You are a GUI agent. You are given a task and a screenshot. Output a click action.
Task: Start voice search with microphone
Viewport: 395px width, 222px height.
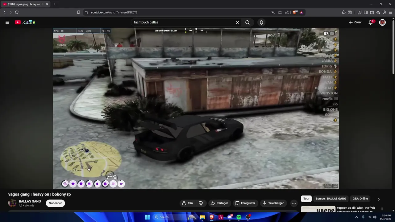(x=261, y=22)
